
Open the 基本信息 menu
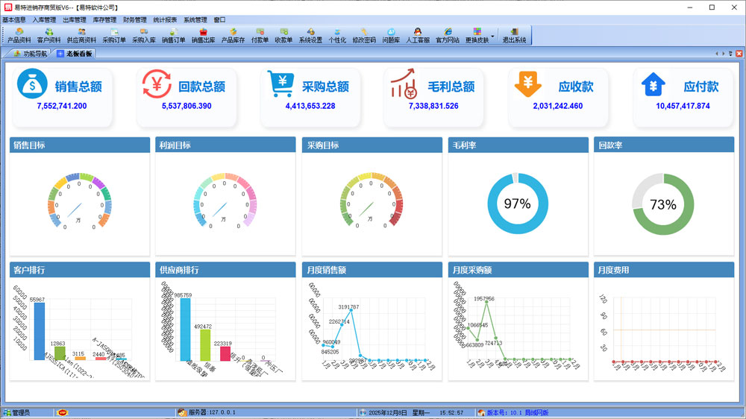tap(14, 19)
